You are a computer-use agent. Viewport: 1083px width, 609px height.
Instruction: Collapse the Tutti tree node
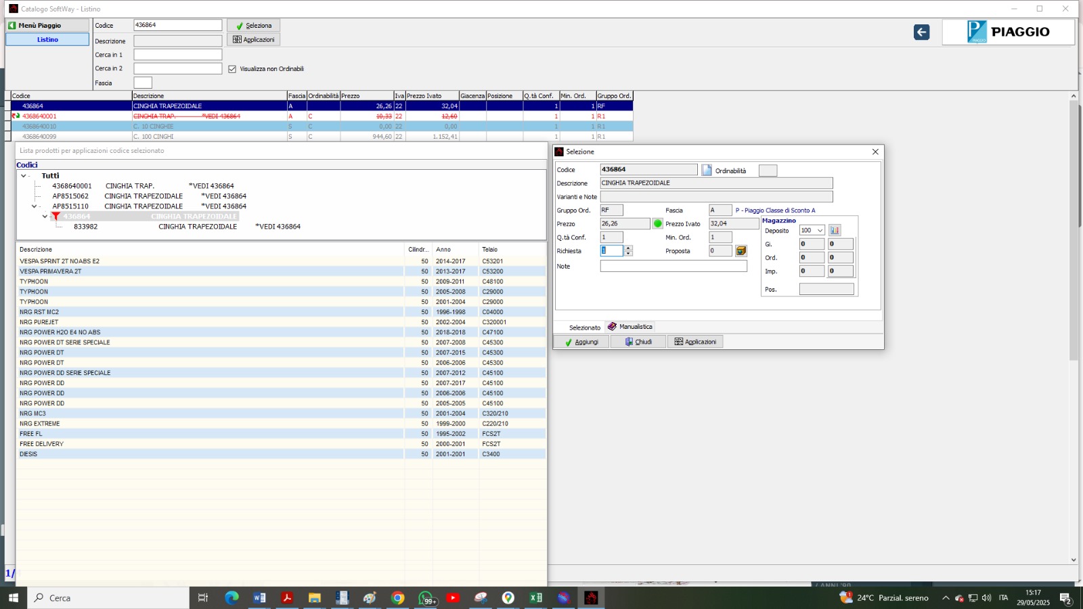pos(24,176)
